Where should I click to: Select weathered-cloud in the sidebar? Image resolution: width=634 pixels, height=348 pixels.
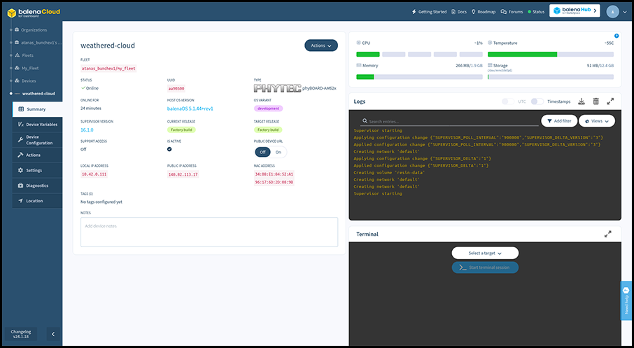click(x=38, y=93)
